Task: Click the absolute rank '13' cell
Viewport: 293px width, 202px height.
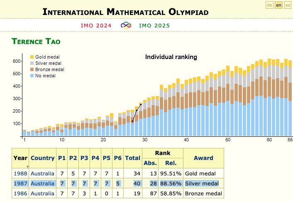Action: point(150,174)
